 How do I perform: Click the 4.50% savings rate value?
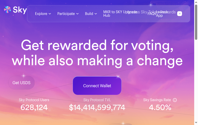pyautogui.click(x=160, y=108)
